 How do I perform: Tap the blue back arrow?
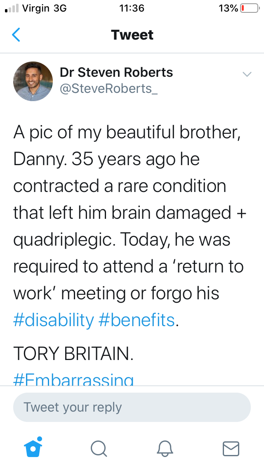coord(16,35)
